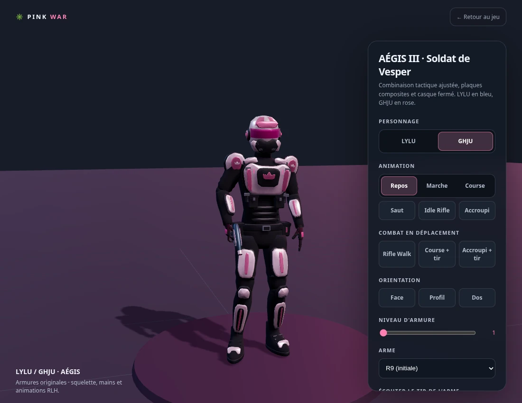Trigger the Course + tir animation
522x403 pixels.
[x=437, y=254]
